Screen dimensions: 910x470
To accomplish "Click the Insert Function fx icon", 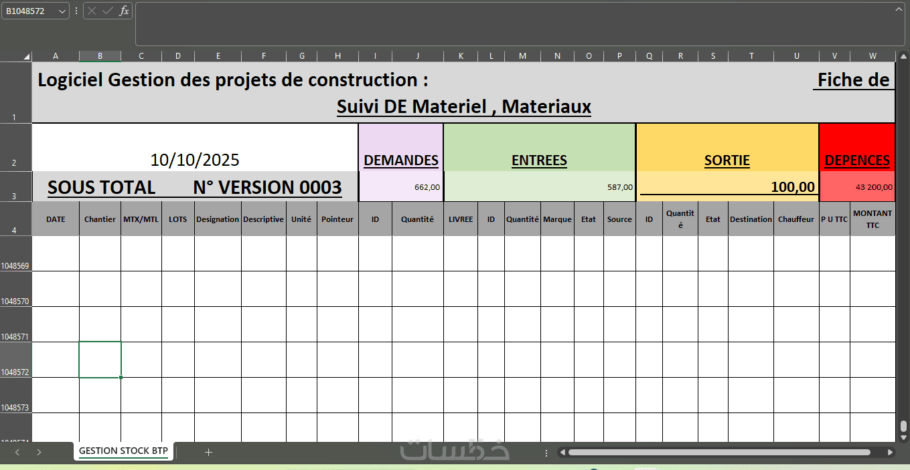I will (124, 11).
